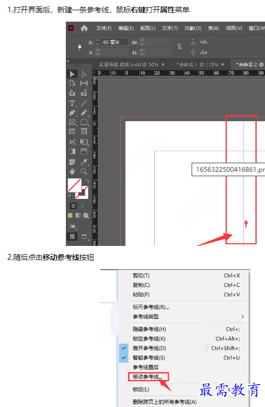Select the Gap tool

pos(84,83)
